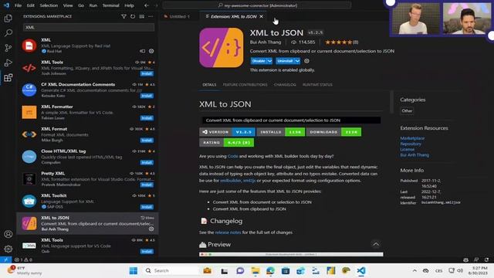494x278 pixels.
Task: Switch to the Changelog tab
Action: (x=285, y=85)
